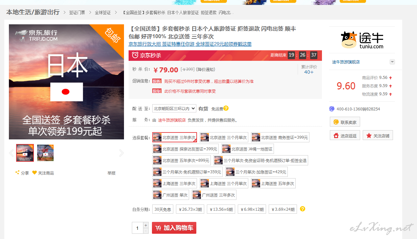Go to 全球签证 breadcrumb category

(x=103, y=12)
